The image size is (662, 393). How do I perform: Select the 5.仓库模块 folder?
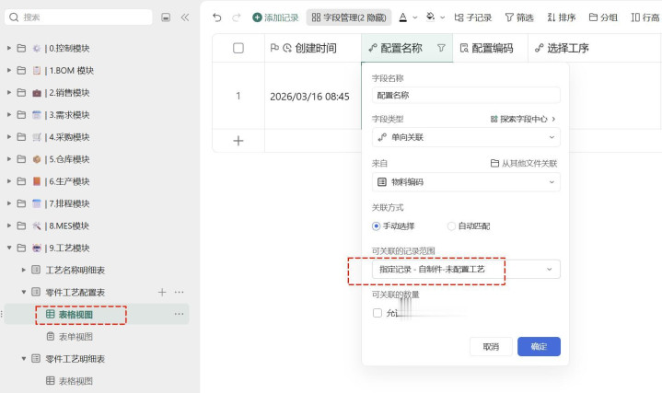tap(69, 159)
